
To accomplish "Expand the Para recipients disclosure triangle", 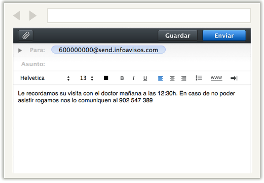I will pos(20,50).
